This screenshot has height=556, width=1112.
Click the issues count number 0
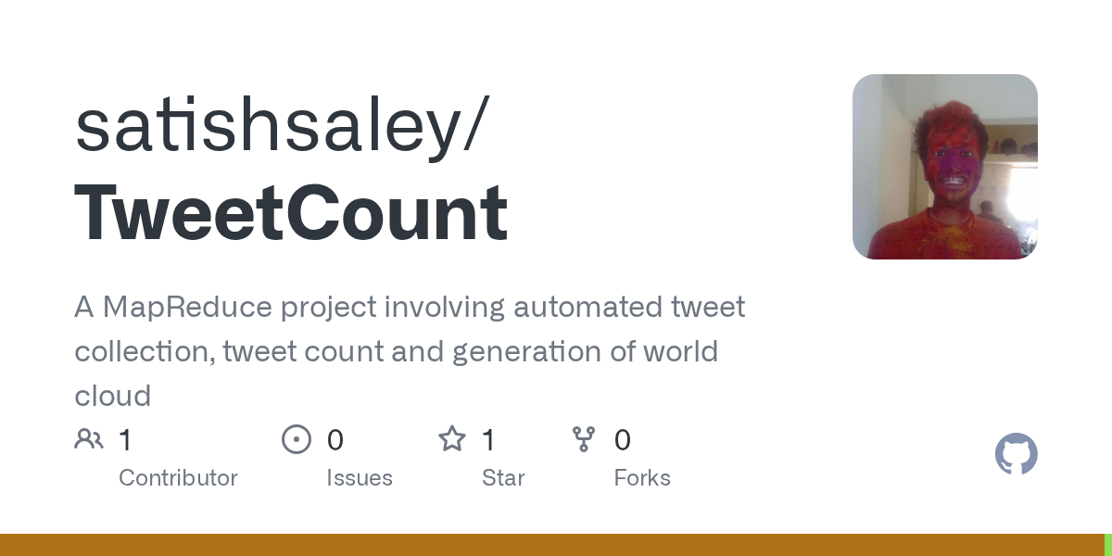(335, 440)
